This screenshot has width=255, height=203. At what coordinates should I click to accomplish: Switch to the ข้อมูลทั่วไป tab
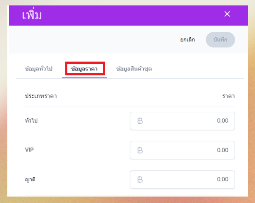[x=38, y=69]
